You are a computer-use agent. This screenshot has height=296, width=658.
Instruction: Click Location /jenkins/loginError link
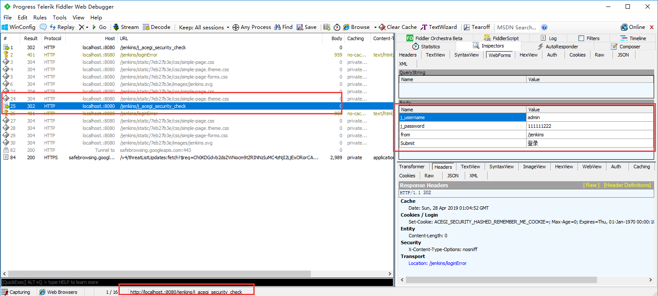tap(438, 263)
